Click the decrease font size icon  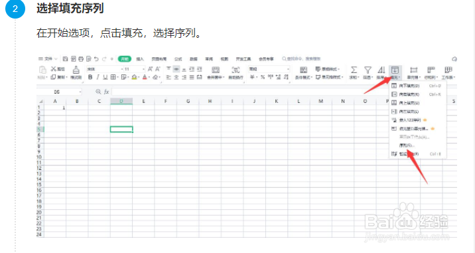tap(158, 69)
